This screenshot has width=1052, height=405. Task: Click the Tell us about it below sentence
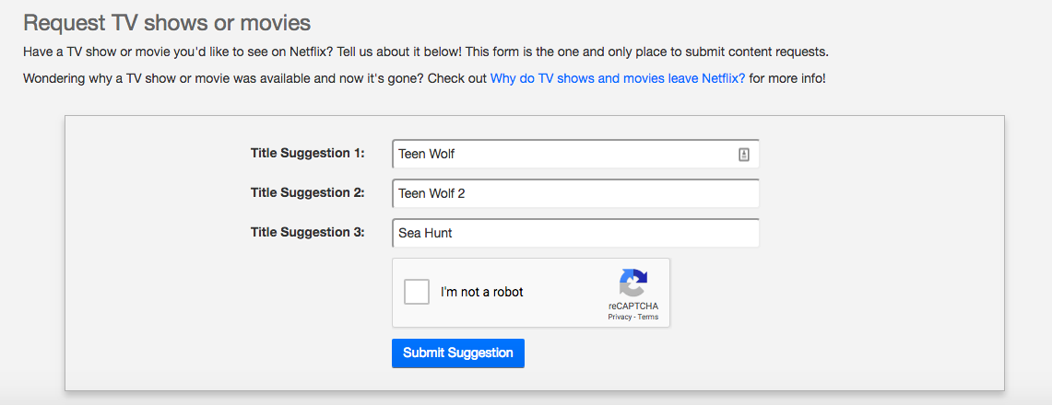(396, 52)
